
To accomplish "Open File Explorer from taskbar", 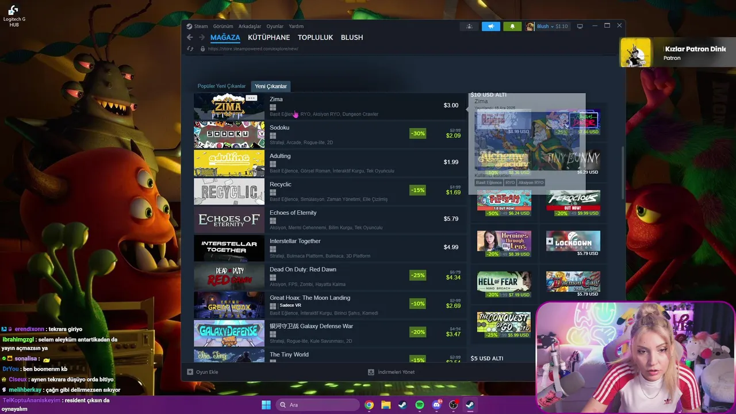I will coord(386,405).
